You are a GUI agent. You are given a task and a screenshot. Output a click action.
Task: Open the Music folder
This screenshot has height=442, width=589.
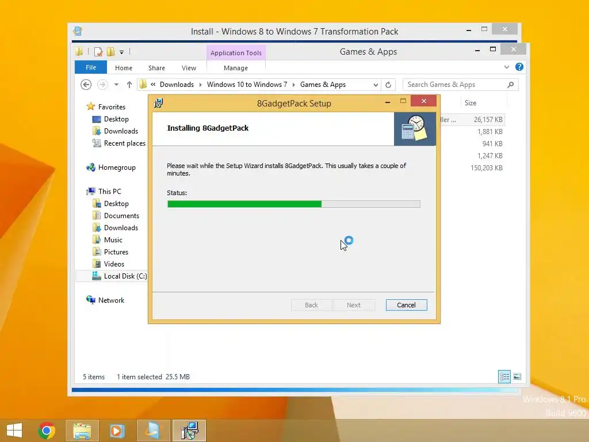[x=113, y=240]
